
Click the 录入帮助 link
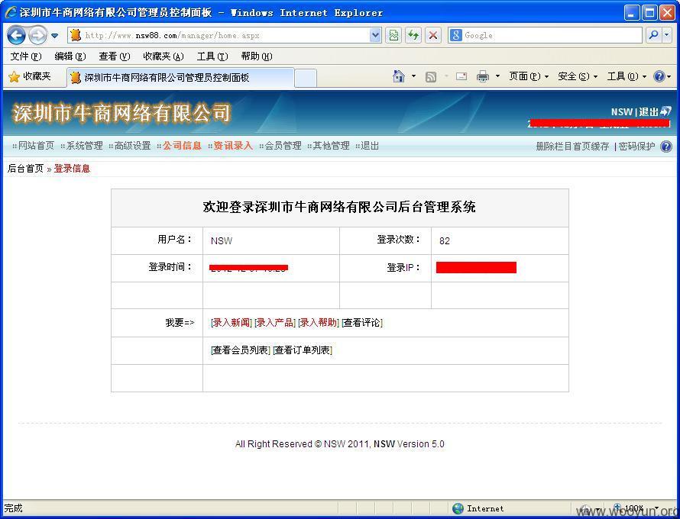click(319, 323)
